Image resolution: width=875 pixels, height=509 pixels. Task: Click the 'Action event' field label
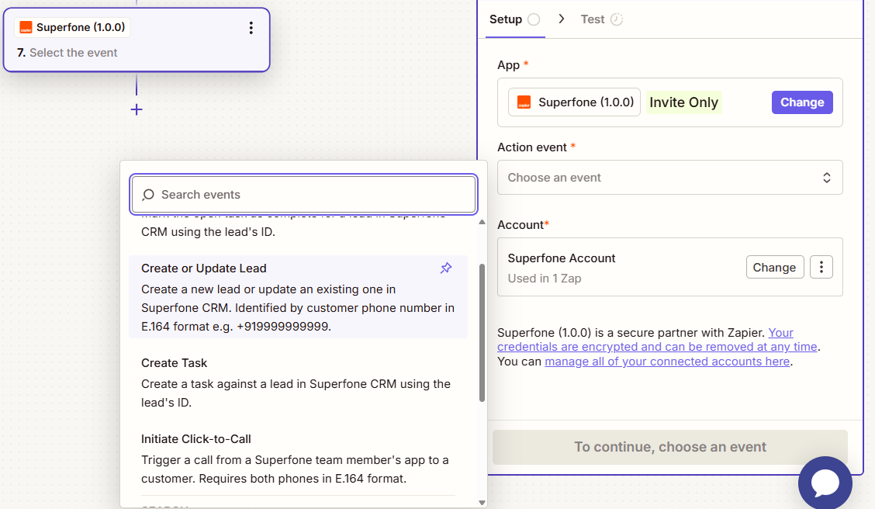[x=532, y=147]
